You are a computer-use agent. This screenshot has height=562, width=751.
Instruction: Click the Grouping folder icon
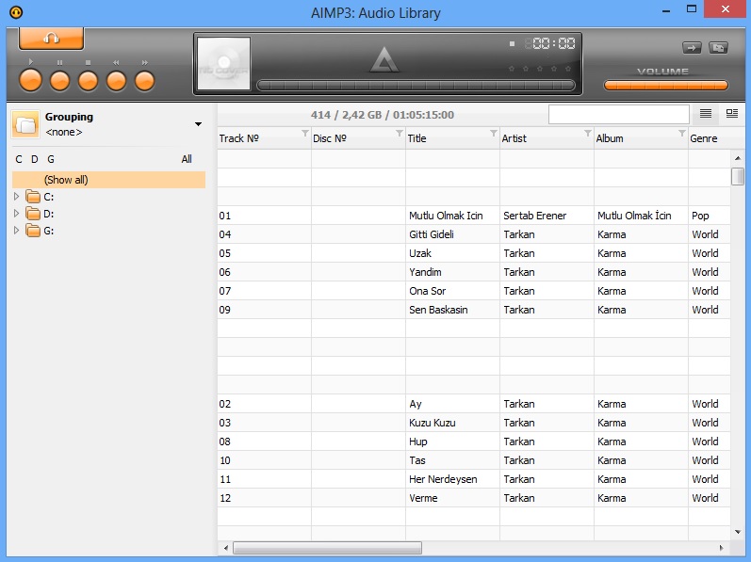pos(25,124)
